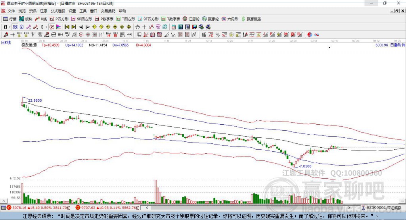Select the zigzag wave line tool
Viewport: 406px width, 220px height.
(x=173, y=35)
